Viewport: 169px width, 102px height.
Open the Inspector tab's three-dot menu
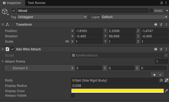(x=166, y=3)
